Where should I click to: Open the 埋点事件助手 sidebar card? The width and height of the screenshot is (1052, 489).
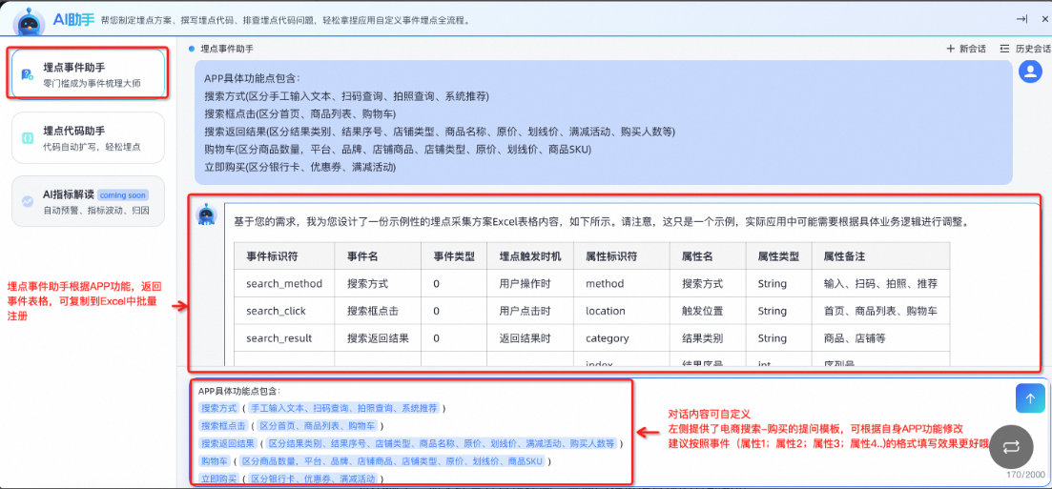88,73
